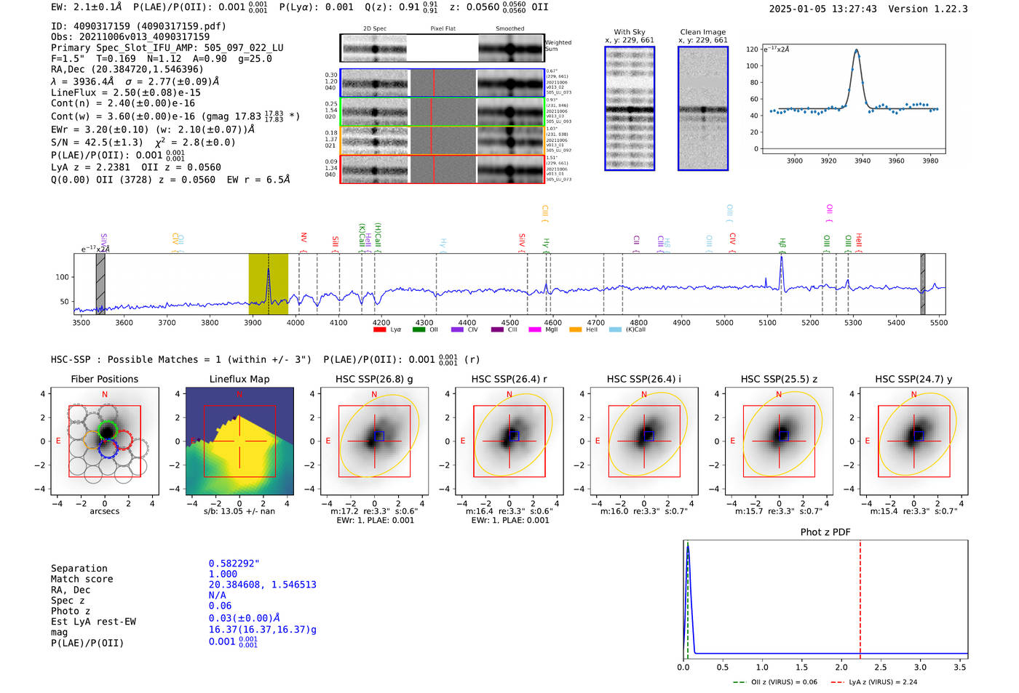The height and width of the screenshot is (693, 1019).
Task: Click the Separation value 0.582292"
Action: pyautogui.click(x=234, y=564)
